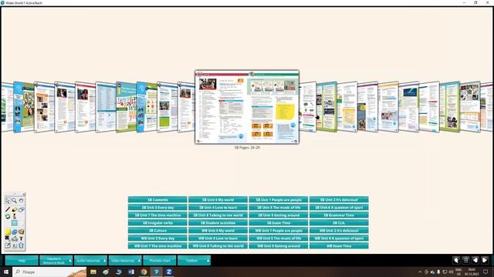This screenshot has height=277, width=494.
Task: Open the Phonetic chart
Action: point(160,260)
